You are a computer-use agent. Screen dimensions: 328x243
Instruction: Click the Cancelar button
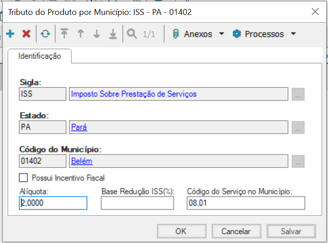[236, 231]
